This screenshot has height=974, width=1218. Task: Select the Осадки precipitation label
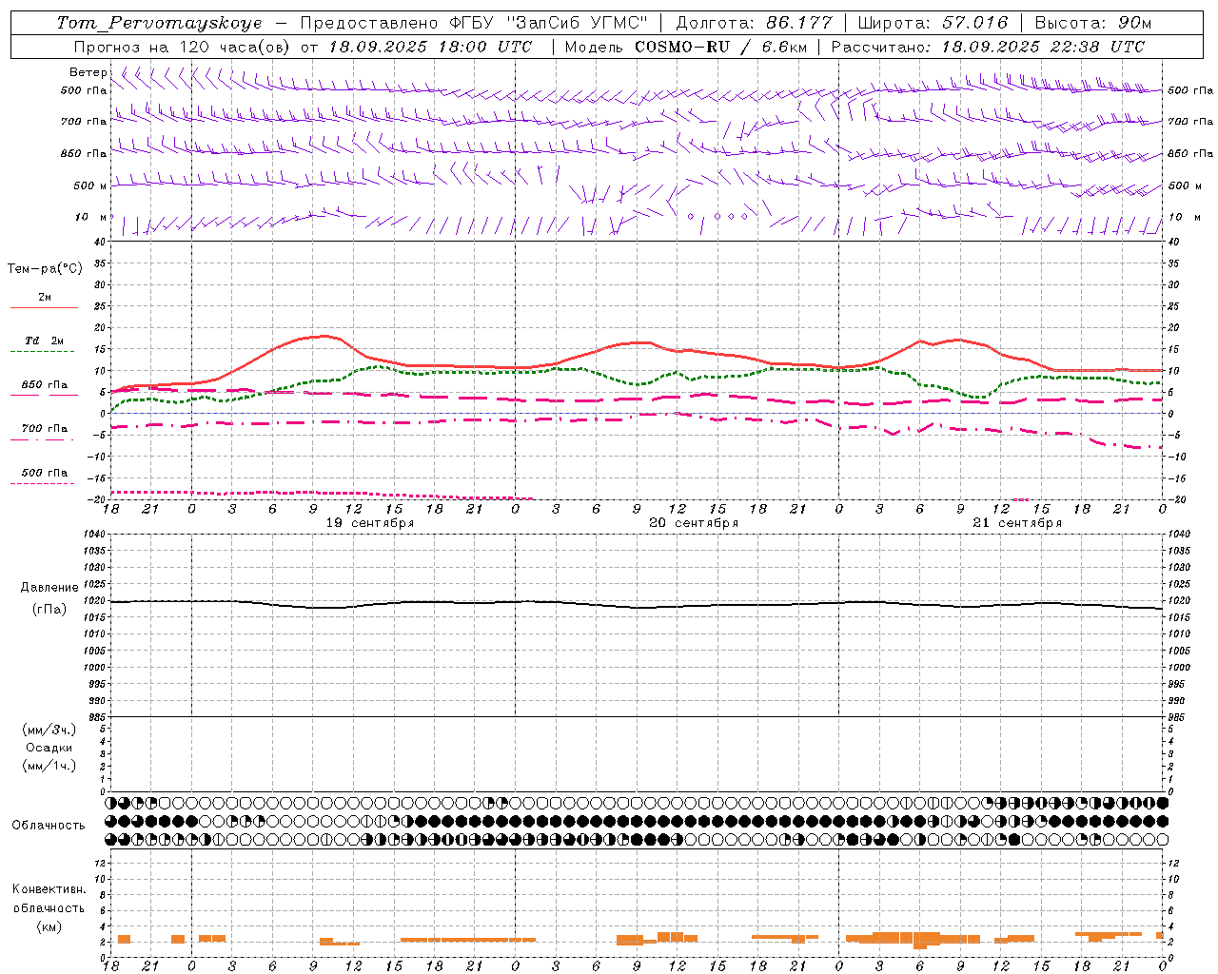coord(49,748)
